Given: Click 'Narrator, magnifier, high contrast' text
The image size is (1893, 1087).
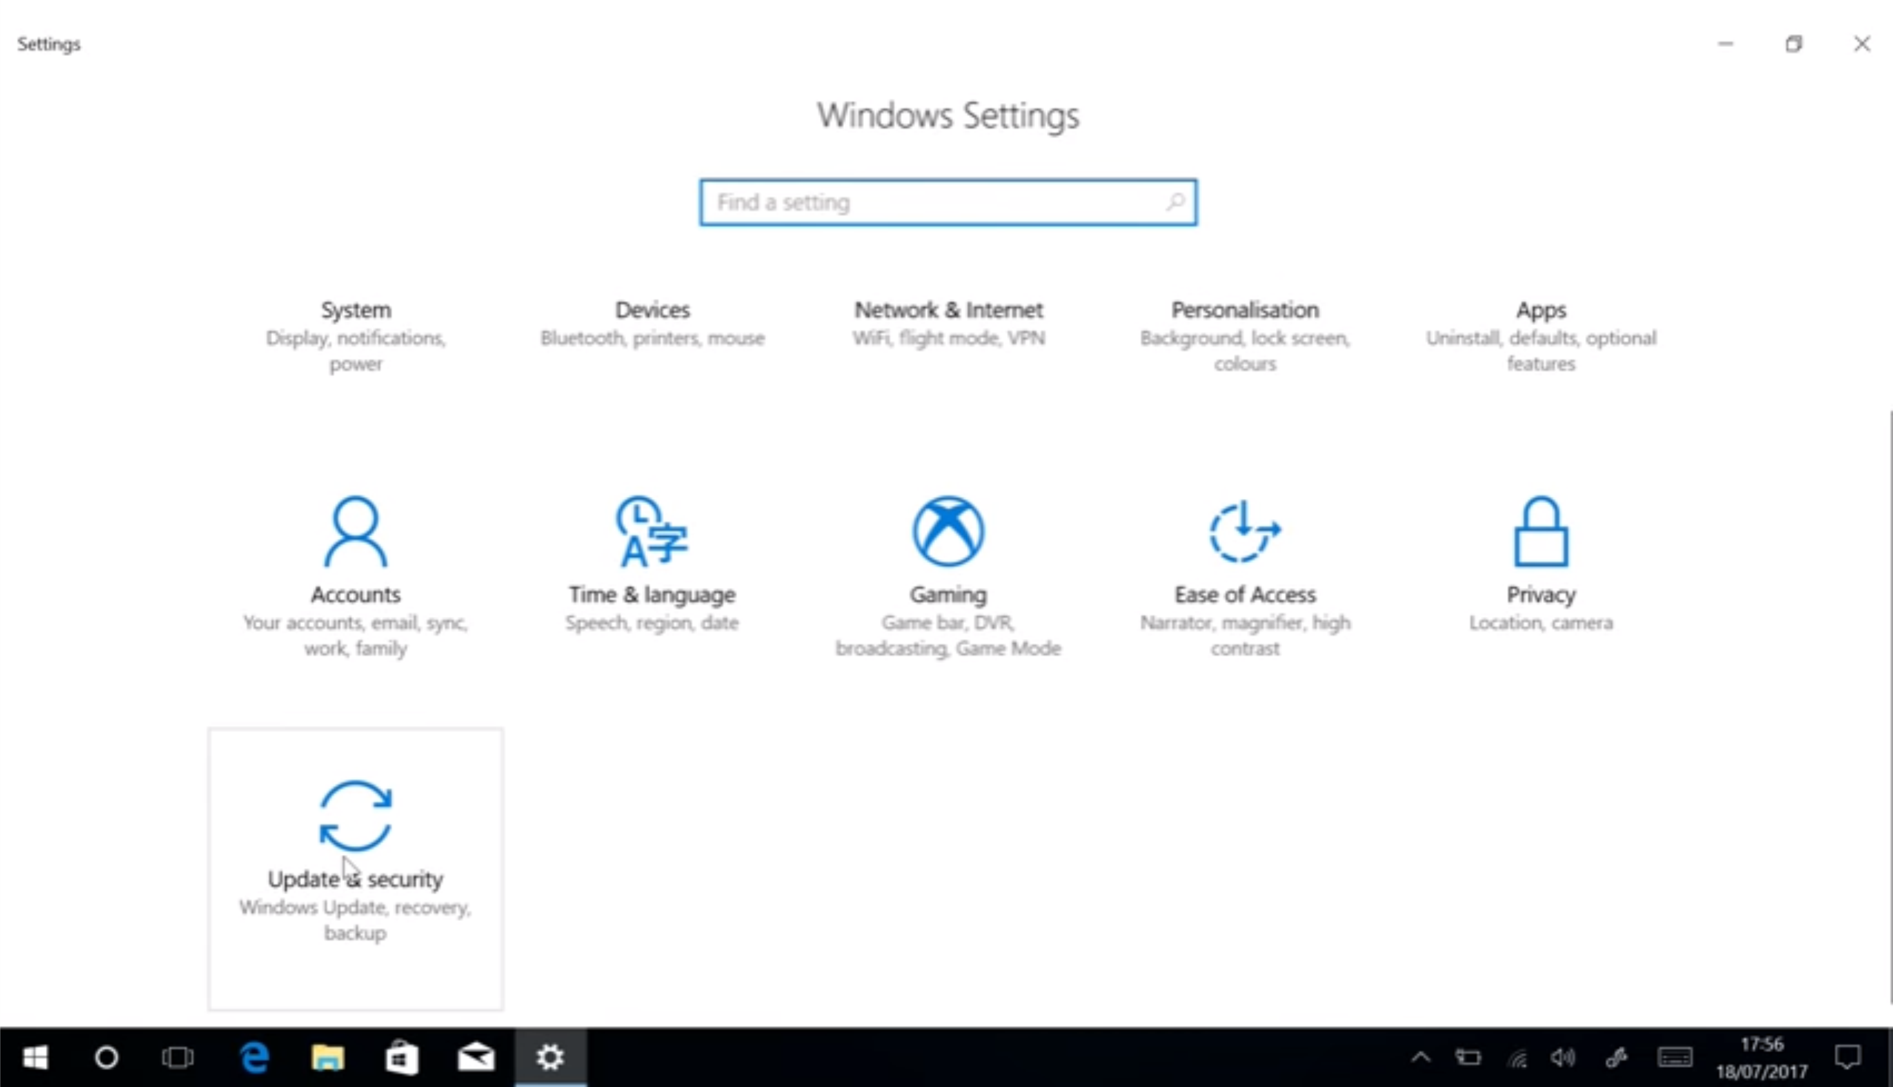Looking at the screenshot, I should coord(1245,636).
